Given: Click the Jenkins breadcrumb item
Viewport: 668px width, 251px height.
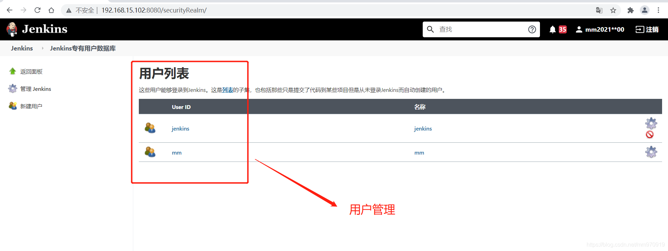Looking at the screenshot, I should coord(22,48).
